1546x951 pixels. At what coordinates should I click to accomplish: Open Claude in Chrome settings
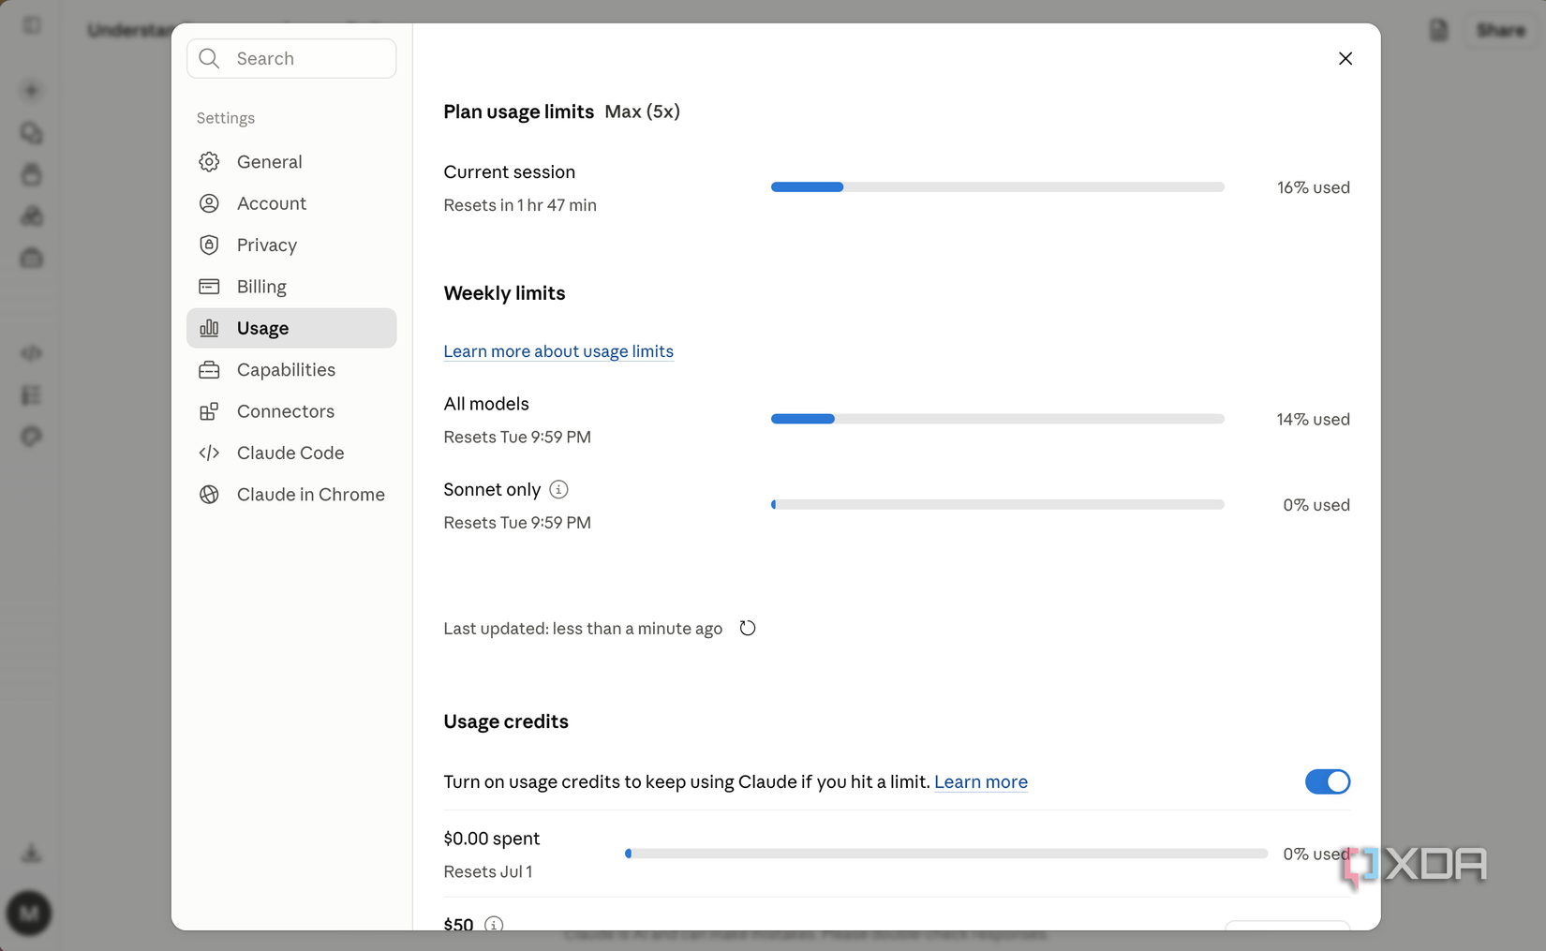[x=291, y=495]
